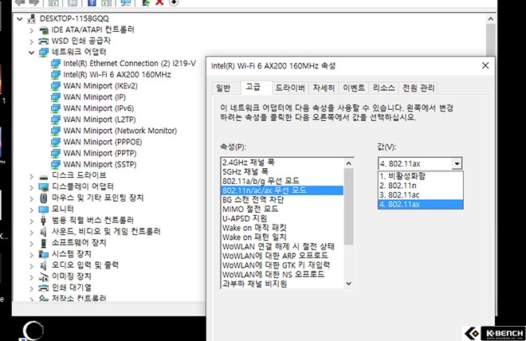Select the MIMO 절전 모드 property
The height and width of the screenshot is (341, 526).
[282, 209]
